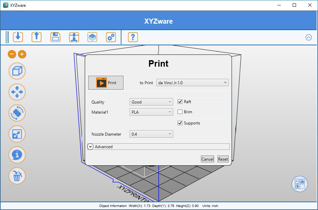Screen dimensions: 318x210
Task: Open the da Vinci Jr.1.0 printer dropdown
Action: 192,83
